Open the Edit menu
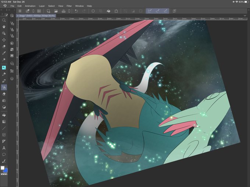This screenshot has height=187, width=250. pos(19,6)
